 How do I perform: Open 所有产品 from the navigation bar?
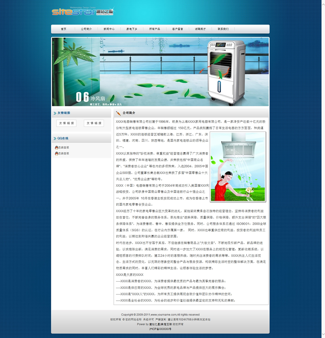point(154,29)
